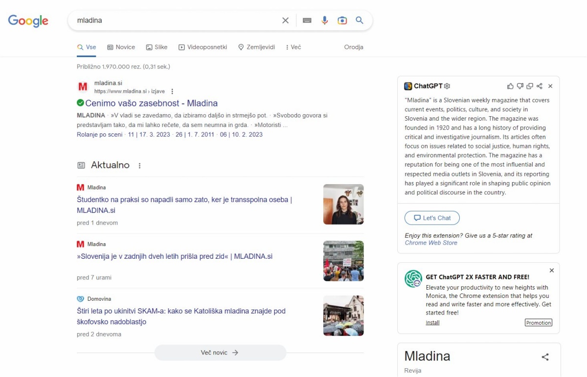Give the ChatGPT answer a thumbs down
The width and height of the screenshot is (587, 377).
pos(520,86)
